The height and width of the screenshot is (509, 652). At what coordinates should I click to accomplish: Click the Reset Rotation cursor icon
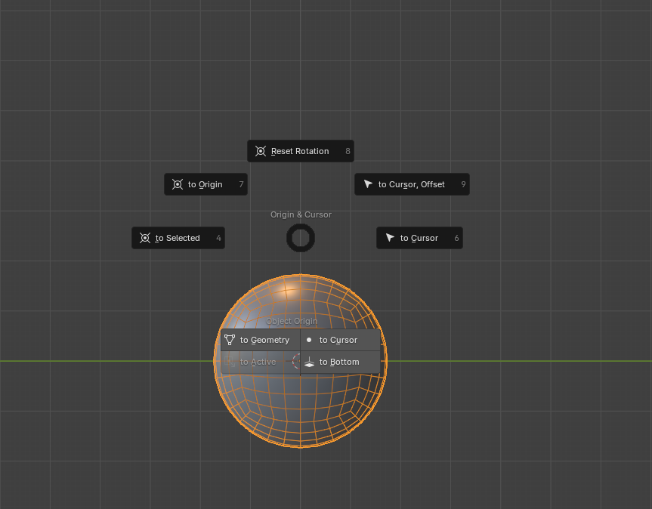coord(261,151)
